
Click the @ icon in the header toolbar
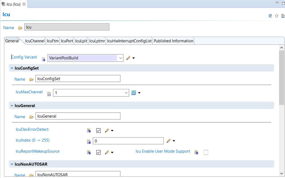click(270, 16)
